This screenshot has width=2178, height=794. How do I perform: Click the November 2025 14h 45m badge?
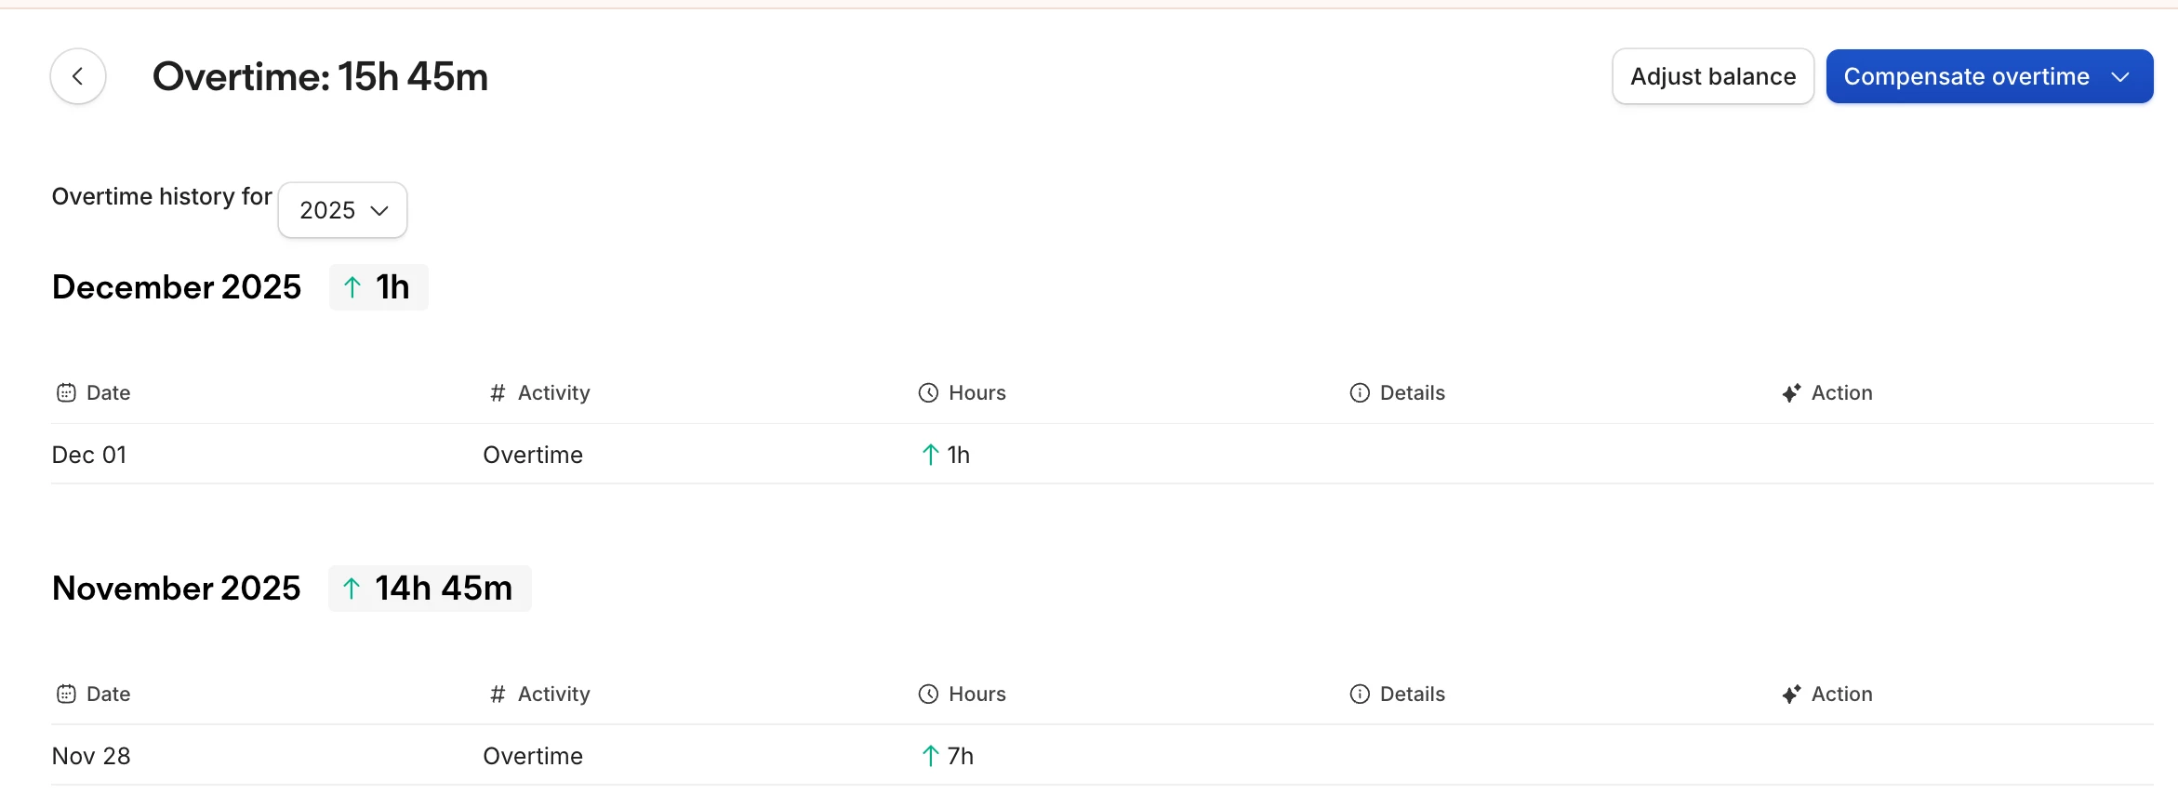click(430, 589)
